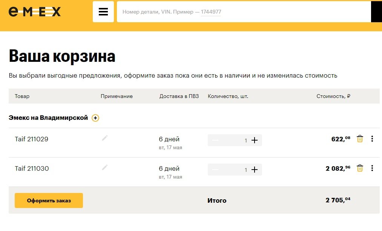Open the Taif 211029 product link
Screen dimensions: 382x231
coord(32,139)
